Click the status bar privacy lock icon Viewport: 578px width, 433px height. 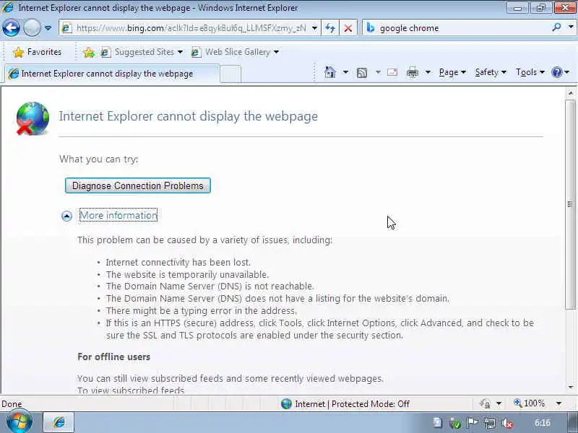pyautogui.click(x=485, y=404)
